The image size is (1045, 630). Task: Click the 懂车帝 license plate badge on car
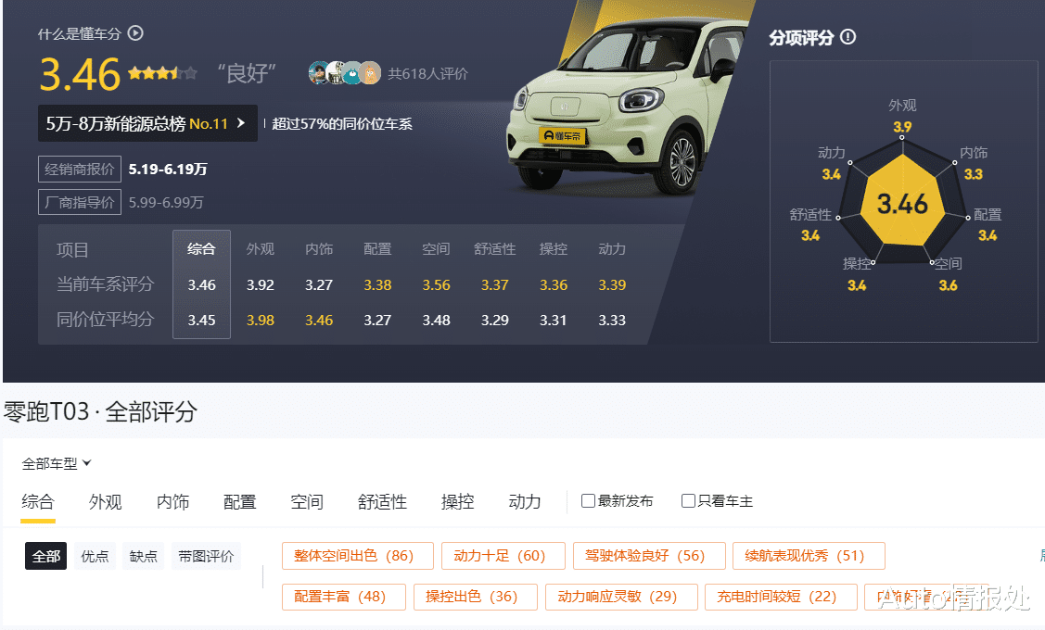[563, 136]
